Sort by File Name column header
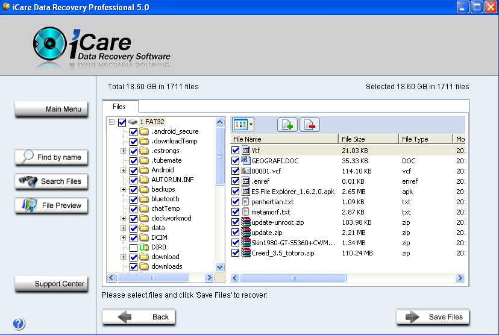Screen dimensions: 499x335 click(284, 139)
